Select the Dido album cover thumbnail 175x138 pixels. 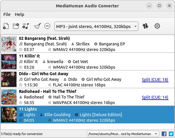coord(9,79)
